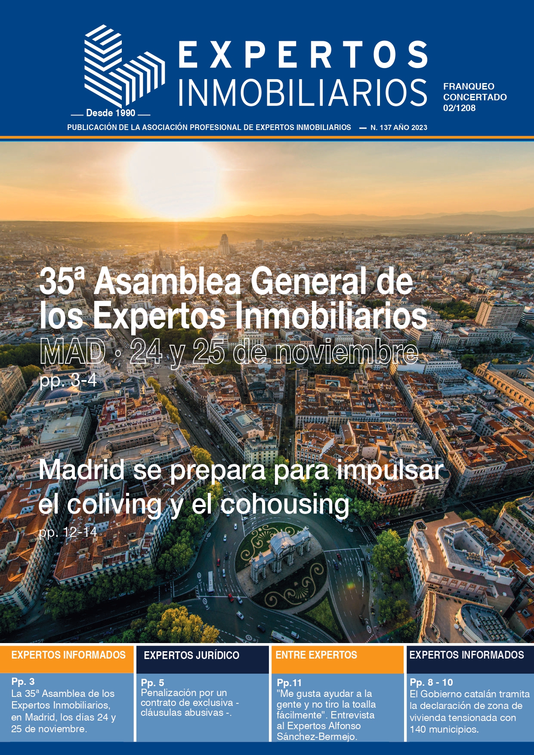Click headline '35ª Asamblea General de'
Image resolution: width=534 pixels, height=755 pixels.
[x=226, y=282]
